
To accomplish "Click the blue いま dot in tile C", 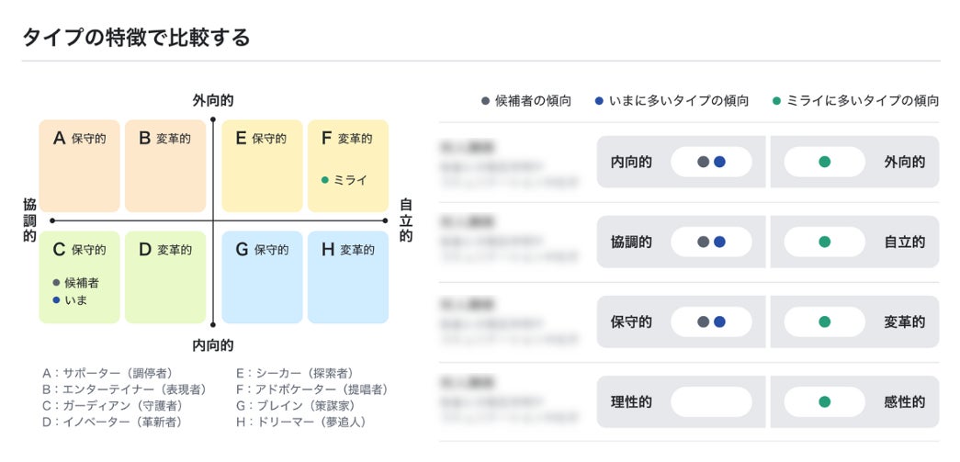I will pyautogui.click(x=56, y=299).
